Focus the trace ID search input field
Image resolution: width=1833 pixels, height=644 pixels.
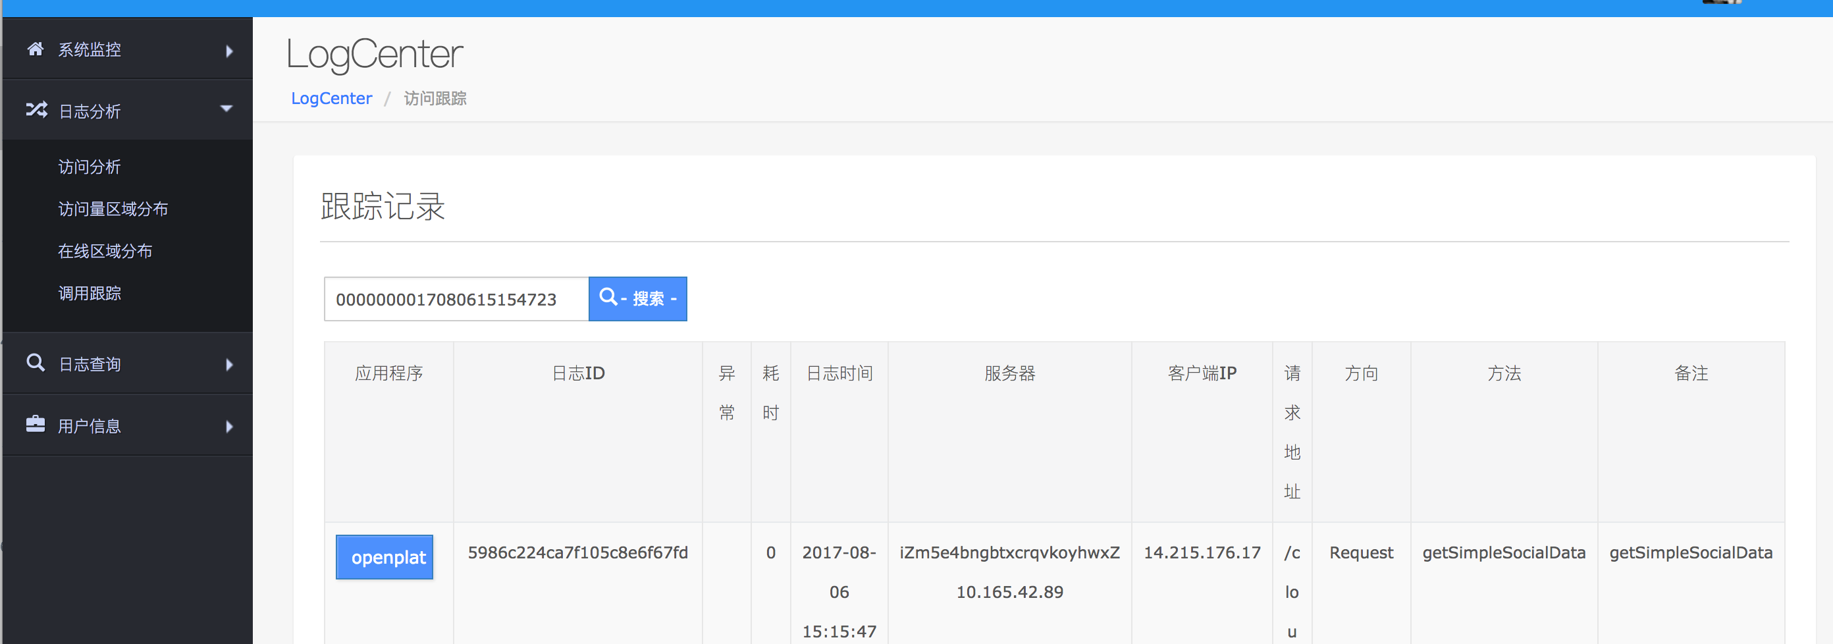click(456, 299)
